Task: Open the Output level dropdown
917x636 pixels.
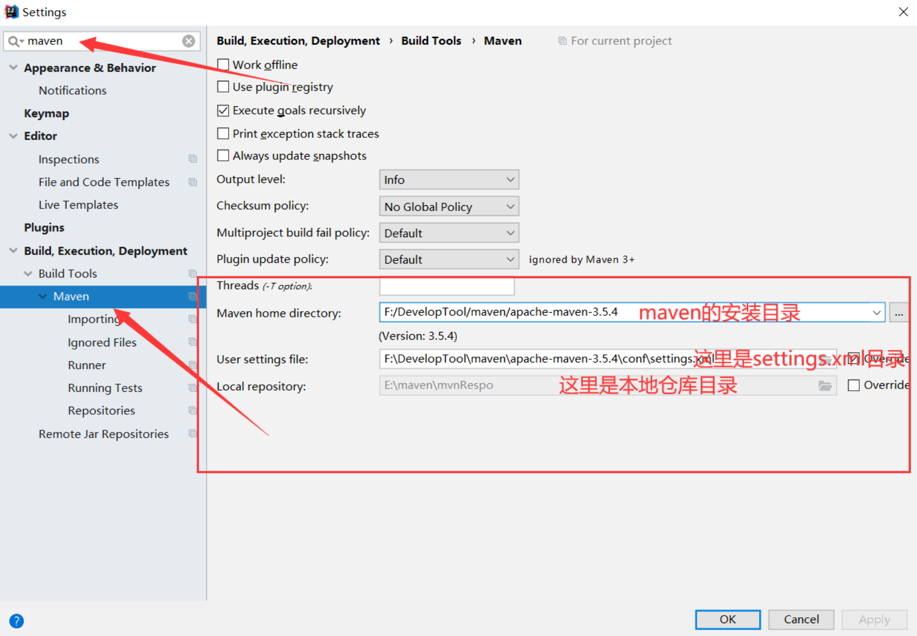Action: point(449,180)
